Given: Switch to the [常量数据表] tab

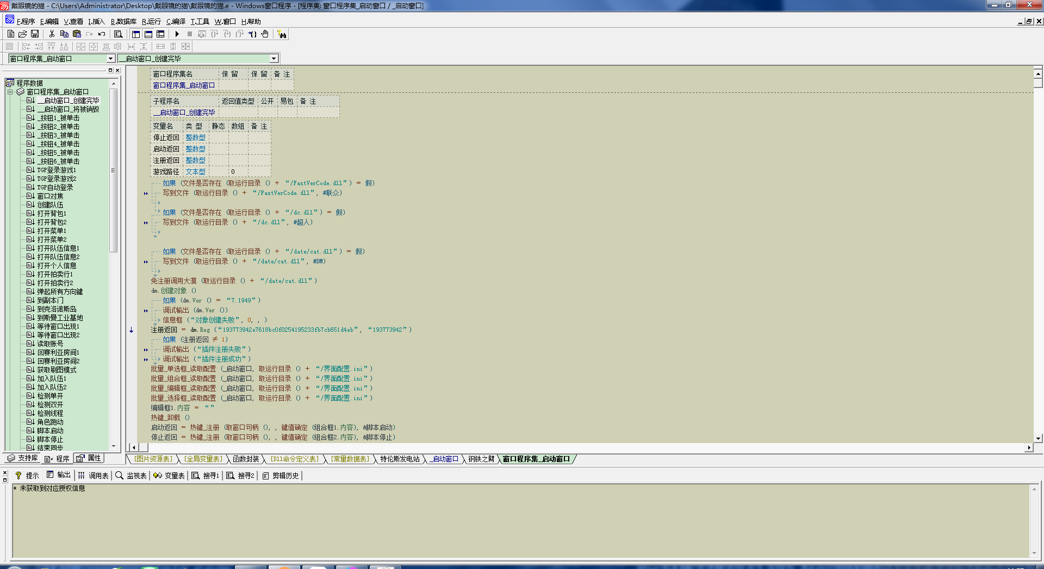Looking at the screenshot, I should click(350, 459).
